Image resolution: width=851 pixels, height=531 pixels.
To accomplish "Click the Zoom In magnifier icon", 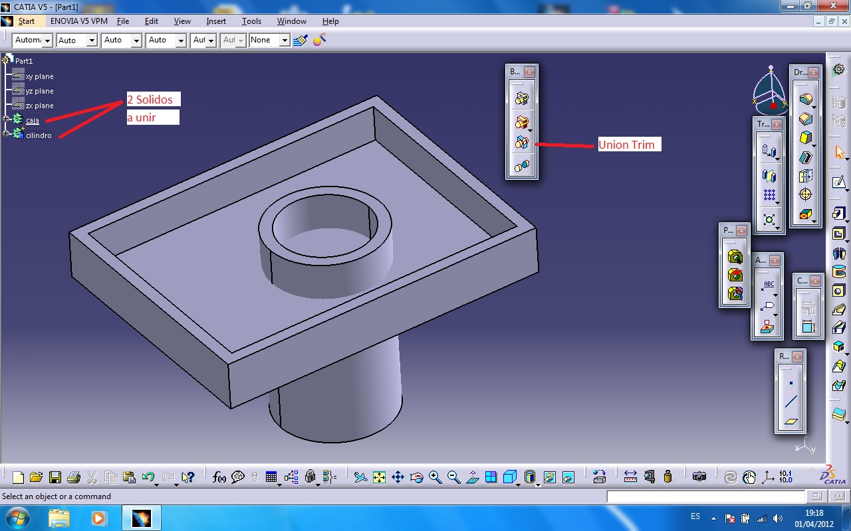I will [x=435, y=477].
